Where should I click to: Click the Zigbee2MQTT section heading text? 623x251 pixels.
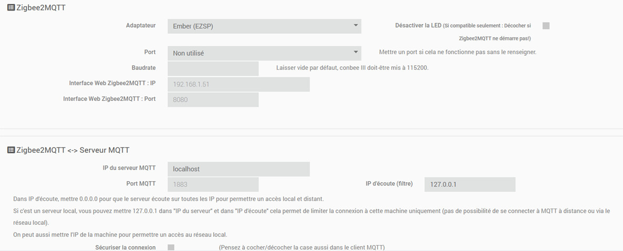click(x=41, y=8)
